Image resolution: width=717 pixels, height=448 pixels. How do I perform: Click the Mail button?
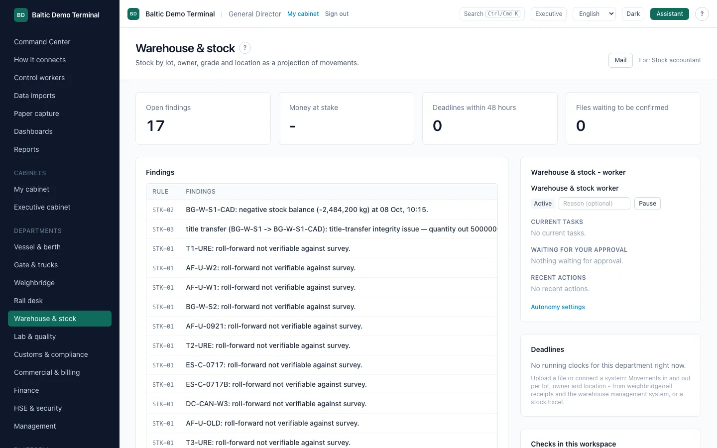click(x=620, y=60)
